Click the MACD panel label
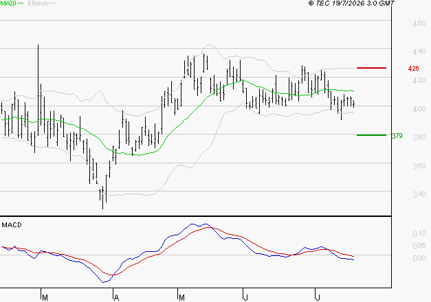Screen dimensions: 431x302 (12, 225)
